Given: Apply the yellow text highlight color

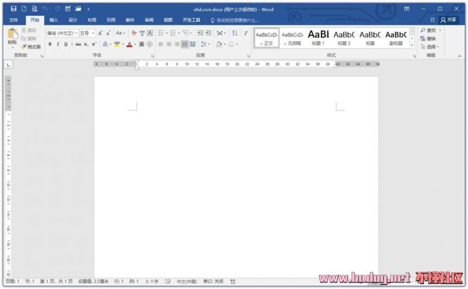Looking at the screenshot, I should [x=116, y=44].
